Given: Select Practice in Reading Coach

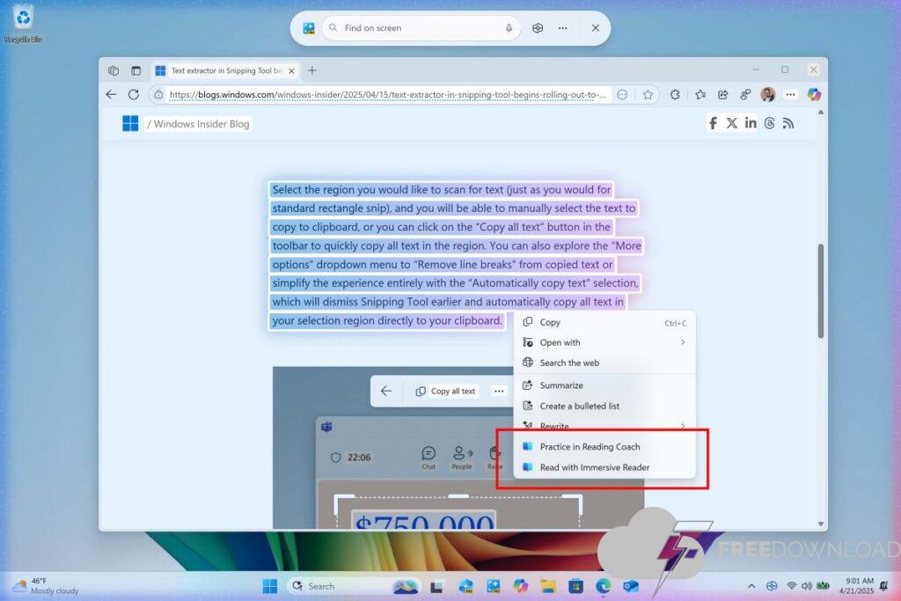Looking at the screenshot, I should click(590, 447).
